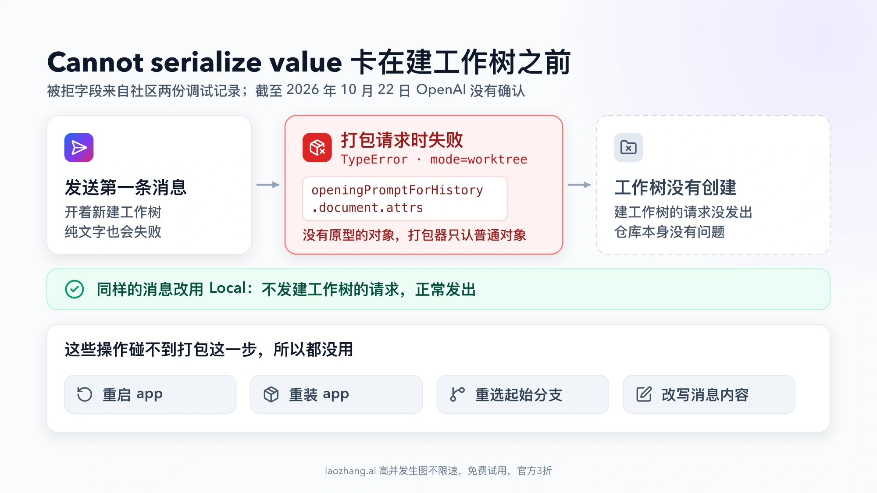Click the git branch icon beside 重选起始分支
Image resolution: width=877 pixels, height=493 pixels.
[457, 394]
